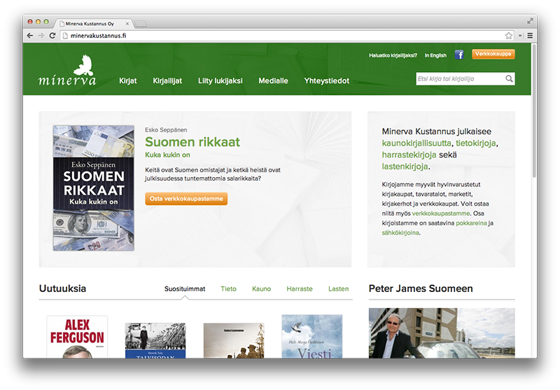The height and width of the screenshot is (390, 560).
Task: Open the Chrome hamburger menu
Action: coord(529,36)
